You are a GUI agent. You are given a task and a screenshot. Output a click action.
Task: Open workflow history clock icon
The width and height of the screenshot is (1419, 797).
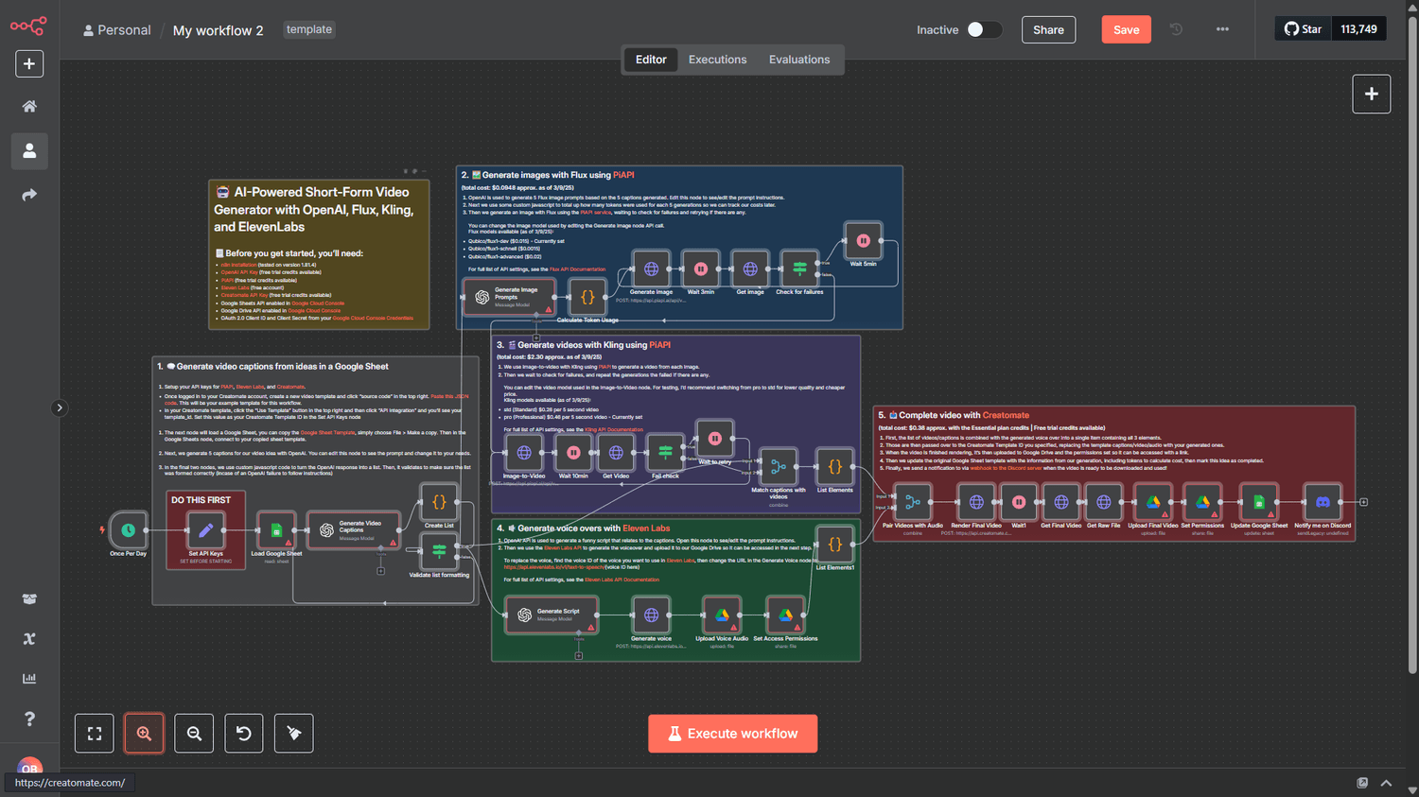pos(1176,29)
